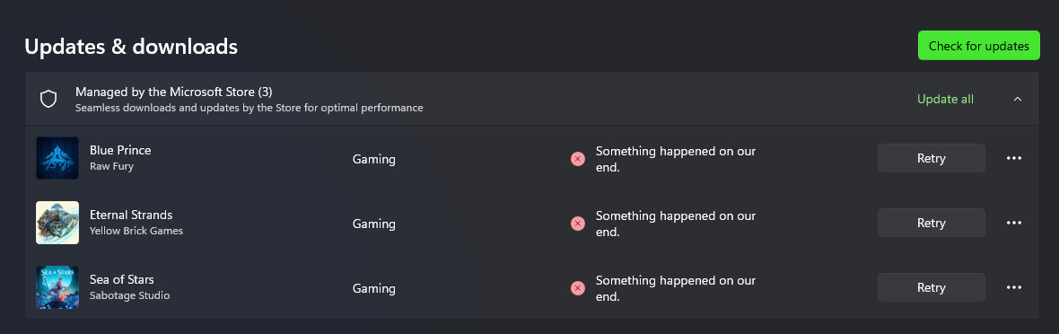1059x334 pixels.
Task: Click the Sea of Stars game thumbnail
Action: [x=57, y=287]
